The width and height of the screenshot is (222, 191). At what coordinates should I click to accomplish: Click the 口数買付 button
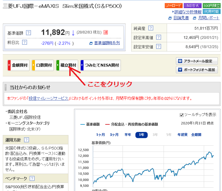(x=43, y=65)
